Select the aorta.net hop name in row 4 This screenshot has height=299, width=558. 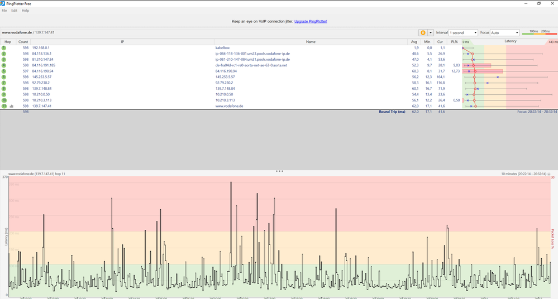(251, 65)
